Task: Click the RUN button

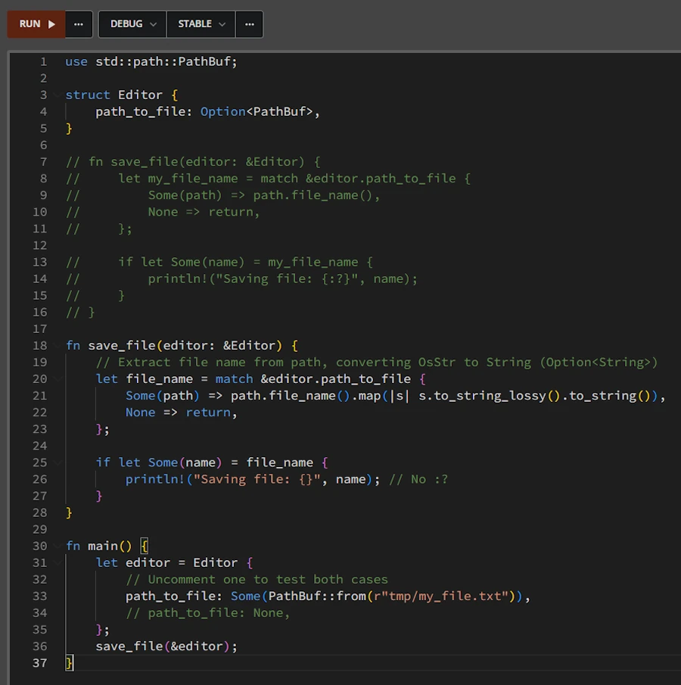Action: pyautogui.click(x=36, y=24)
